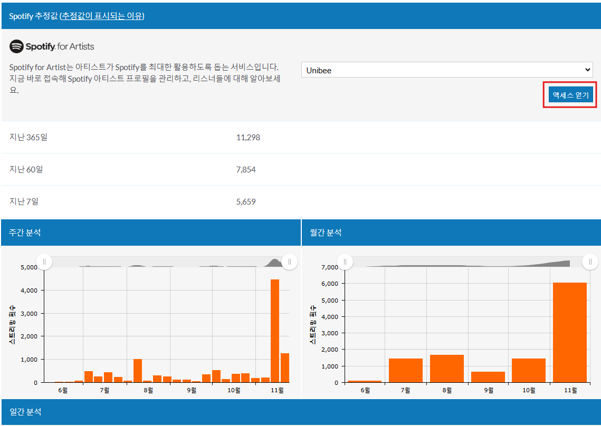Click the 지난 60일 label
The image size is (601, 426).
click(x=26, y=169)
